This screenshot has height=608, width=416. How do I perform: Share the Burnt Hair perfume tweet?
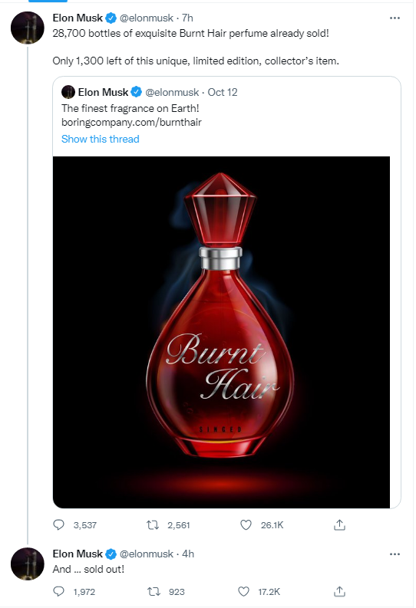(x=339, y=525)
